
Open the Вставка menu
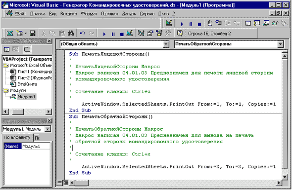[x=68, y=14]
